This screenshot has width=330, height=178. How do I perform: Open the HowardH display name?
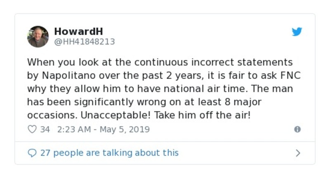coord(78,31)
